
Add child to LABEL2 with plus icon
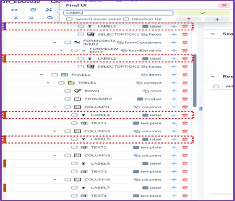[x=174, y=59]
